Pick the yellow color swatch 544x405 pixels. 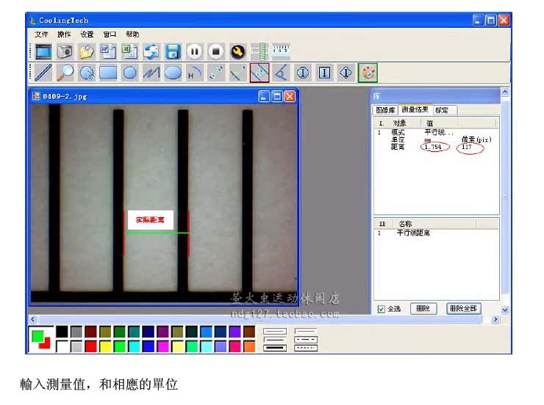click(x=104, y=346)
